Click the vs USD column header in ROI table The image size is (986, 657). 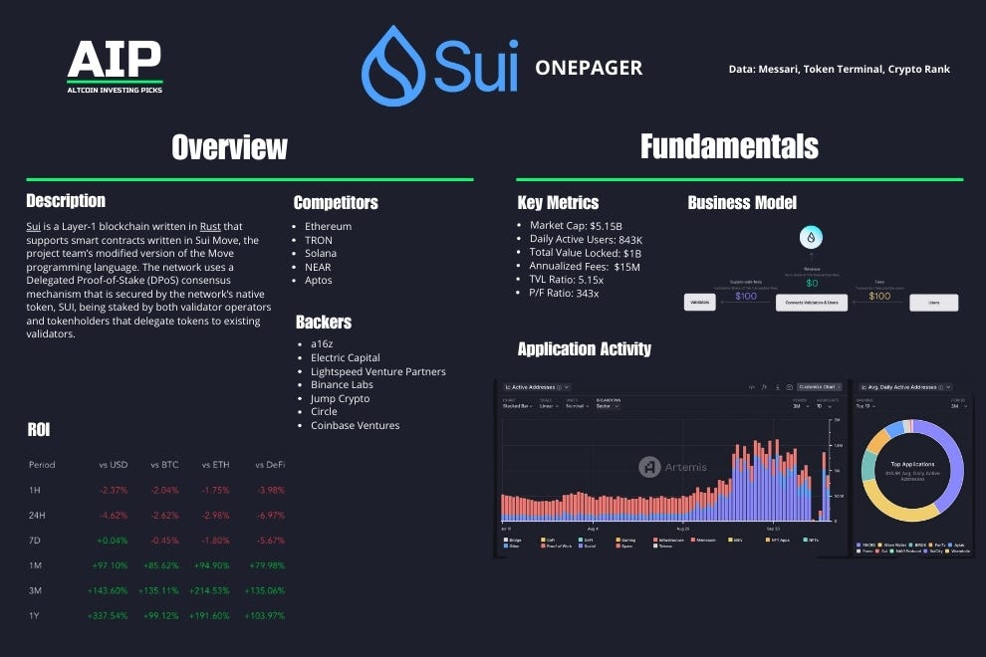point(114,465)
